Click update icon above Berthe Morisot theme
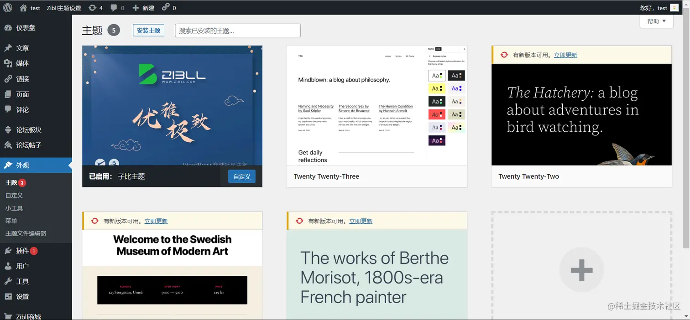The height and width of the screenshot is (320, 690). (299, 221)
